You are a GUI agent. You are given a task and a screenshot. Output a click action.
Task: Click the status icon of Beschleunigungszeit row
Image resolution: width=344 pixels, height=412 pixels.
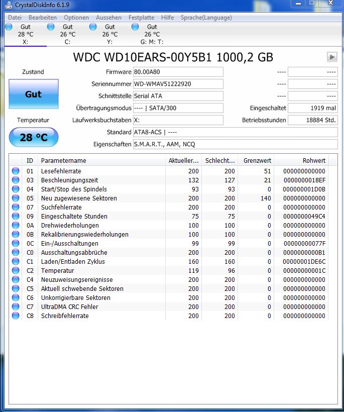click(x=16, y=180)
